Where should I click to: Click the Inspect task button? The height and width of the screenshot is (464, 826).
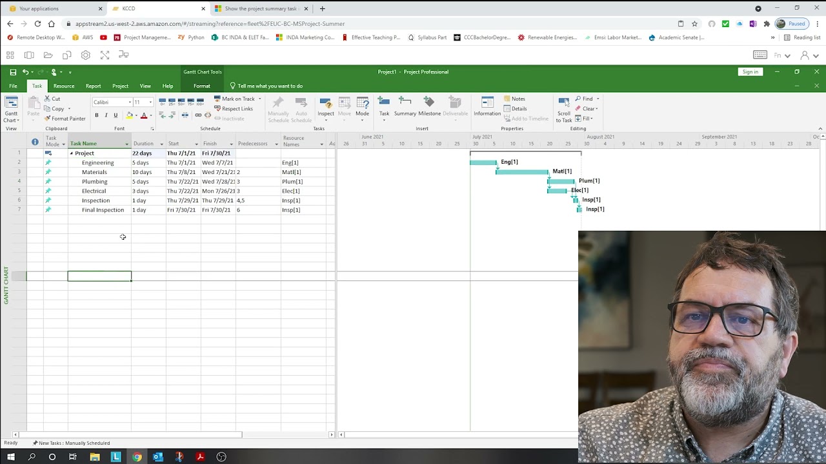coord(326,108)
